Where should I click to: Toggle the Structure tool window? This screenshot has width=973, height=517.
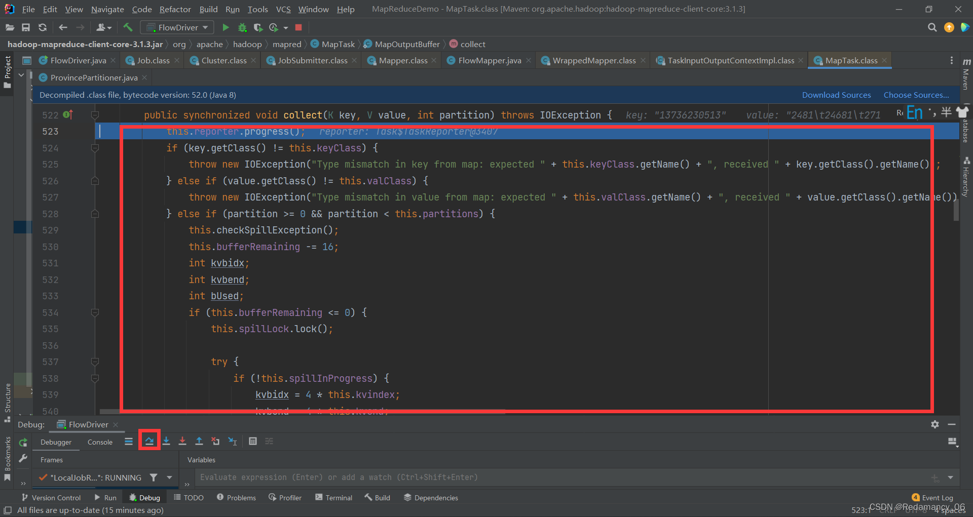click(7, 403)
